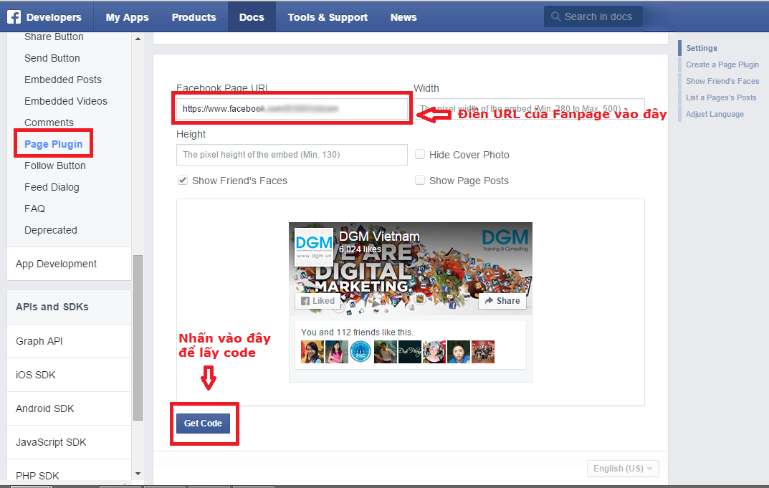Enable the Hide Cover Photo checkbox

point(420,155)
